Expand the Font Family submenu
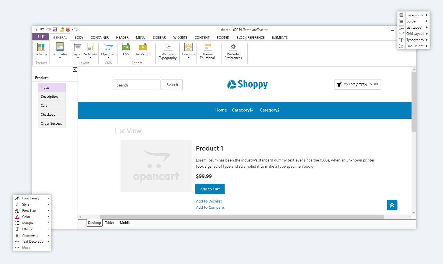The height and width of the screenshot is (264, 443). point(32,198)
